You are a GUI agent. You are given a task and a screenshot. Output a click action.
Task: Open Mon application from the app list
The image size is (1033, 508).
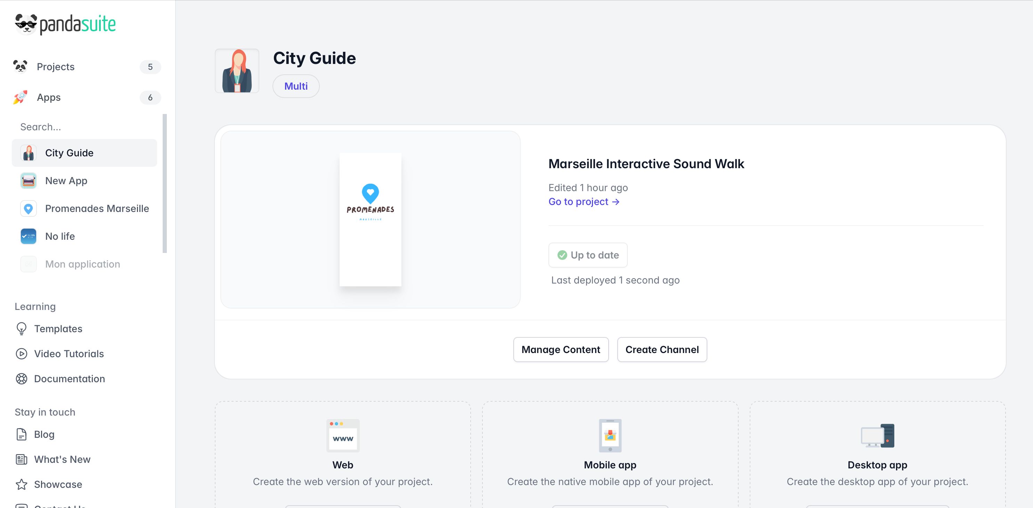tap(82, 264)
